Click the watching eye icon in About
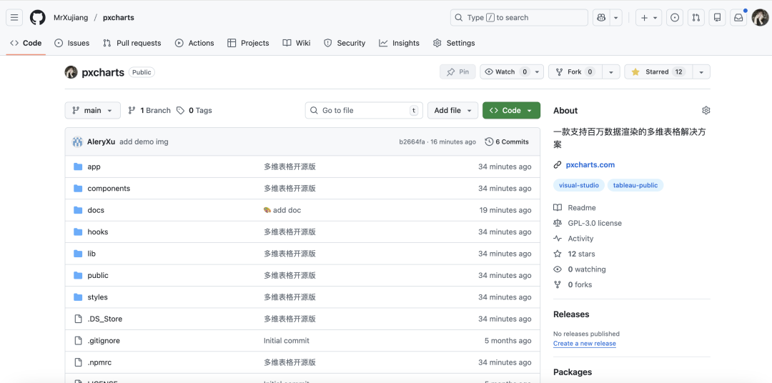 tap(558, 269)
